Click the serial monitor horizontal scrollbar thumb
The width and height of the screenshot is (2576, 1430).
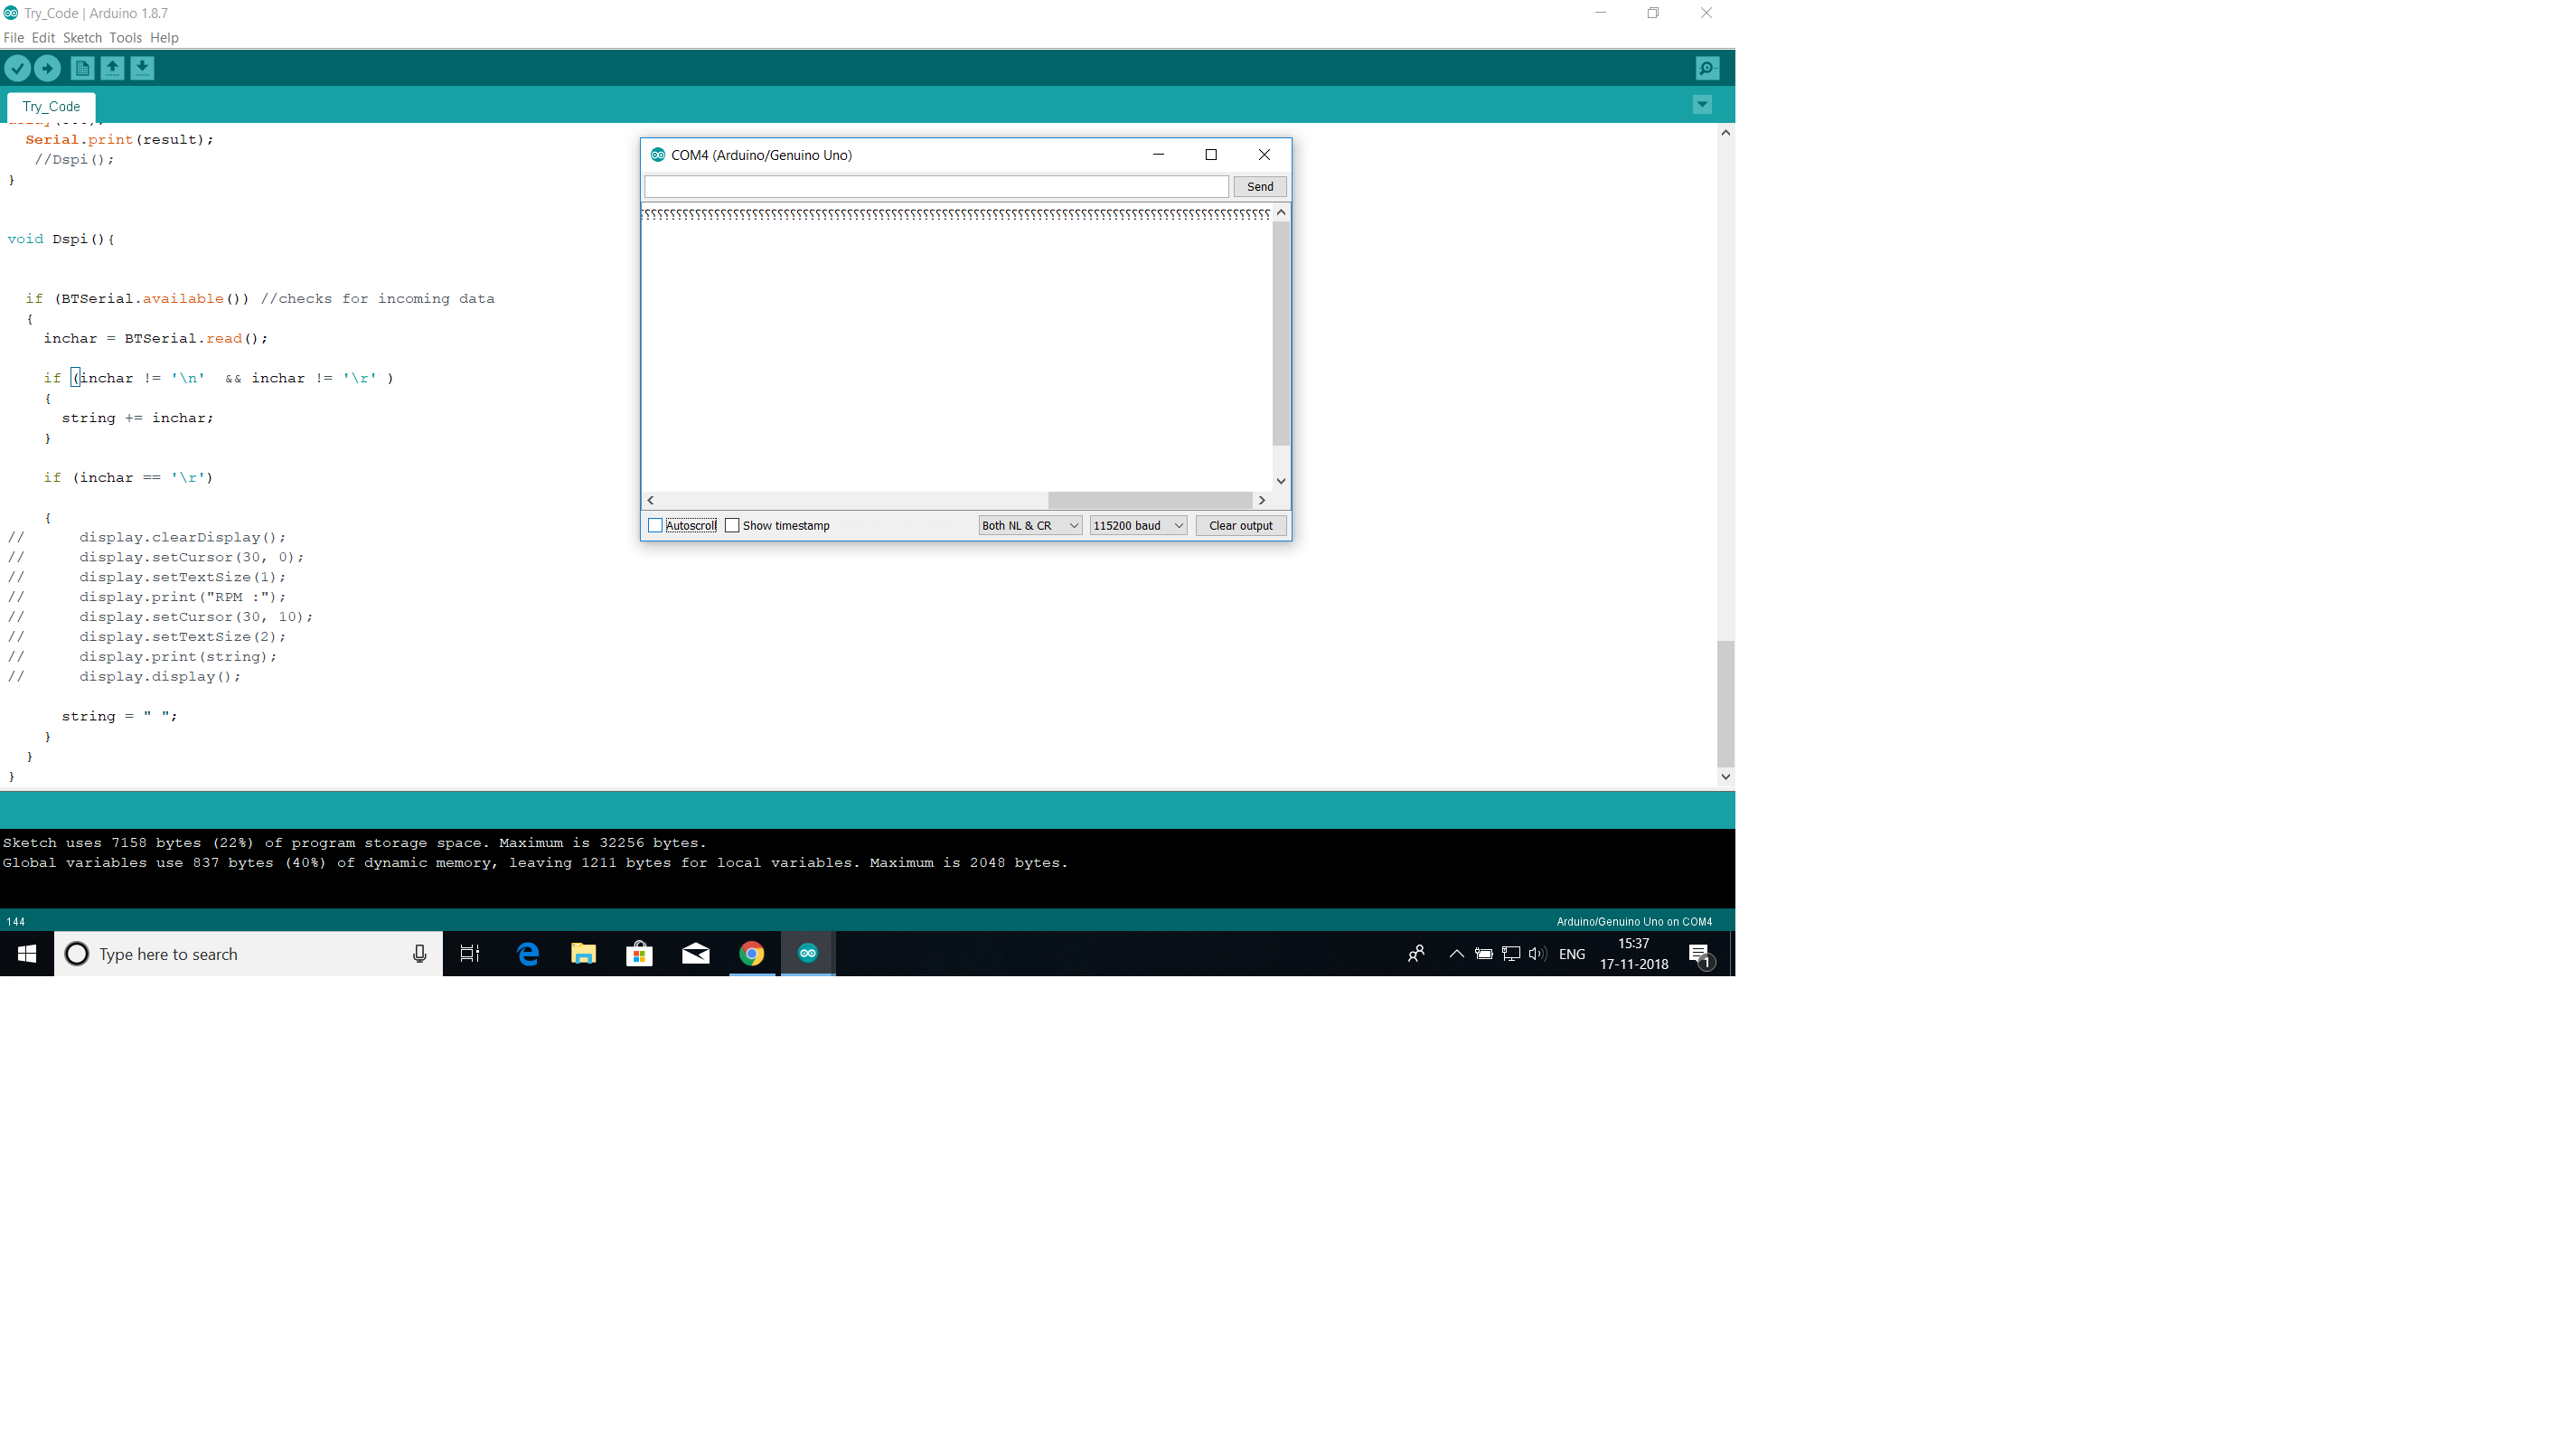pos(1150,500)
